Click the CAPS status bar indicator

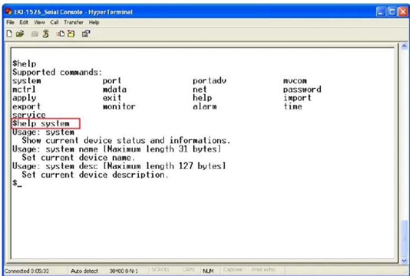(188, 270)
